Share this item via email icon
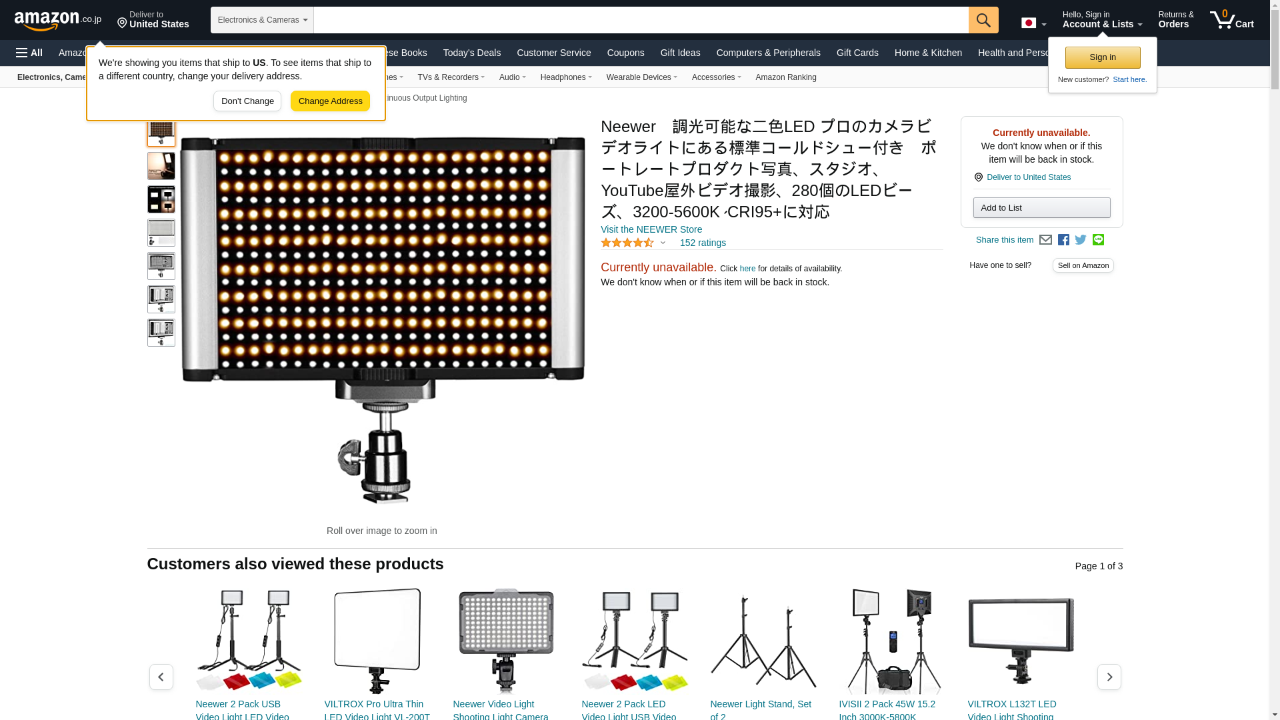 (x=1045, y=240)
